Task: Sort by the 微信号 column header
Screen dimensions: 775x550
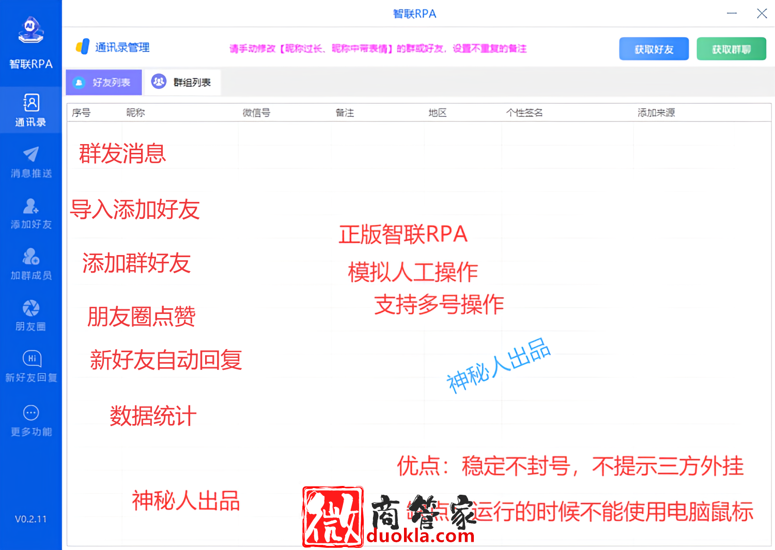Action: [x=256, y=113]
